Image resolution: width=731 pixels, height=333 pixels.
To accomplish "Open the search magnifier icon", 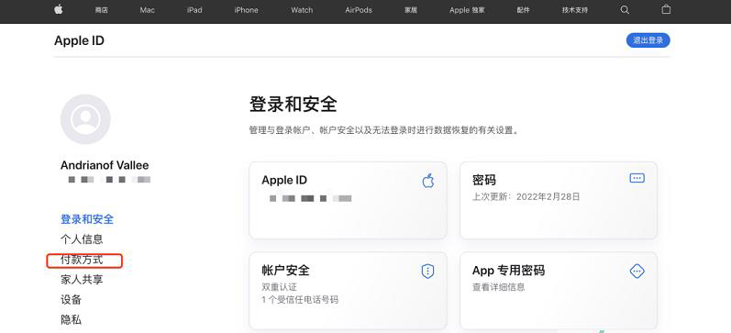I will [625, 10].
